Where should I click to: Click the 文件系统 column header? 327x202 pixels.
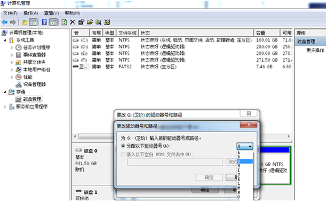point(127,33)
